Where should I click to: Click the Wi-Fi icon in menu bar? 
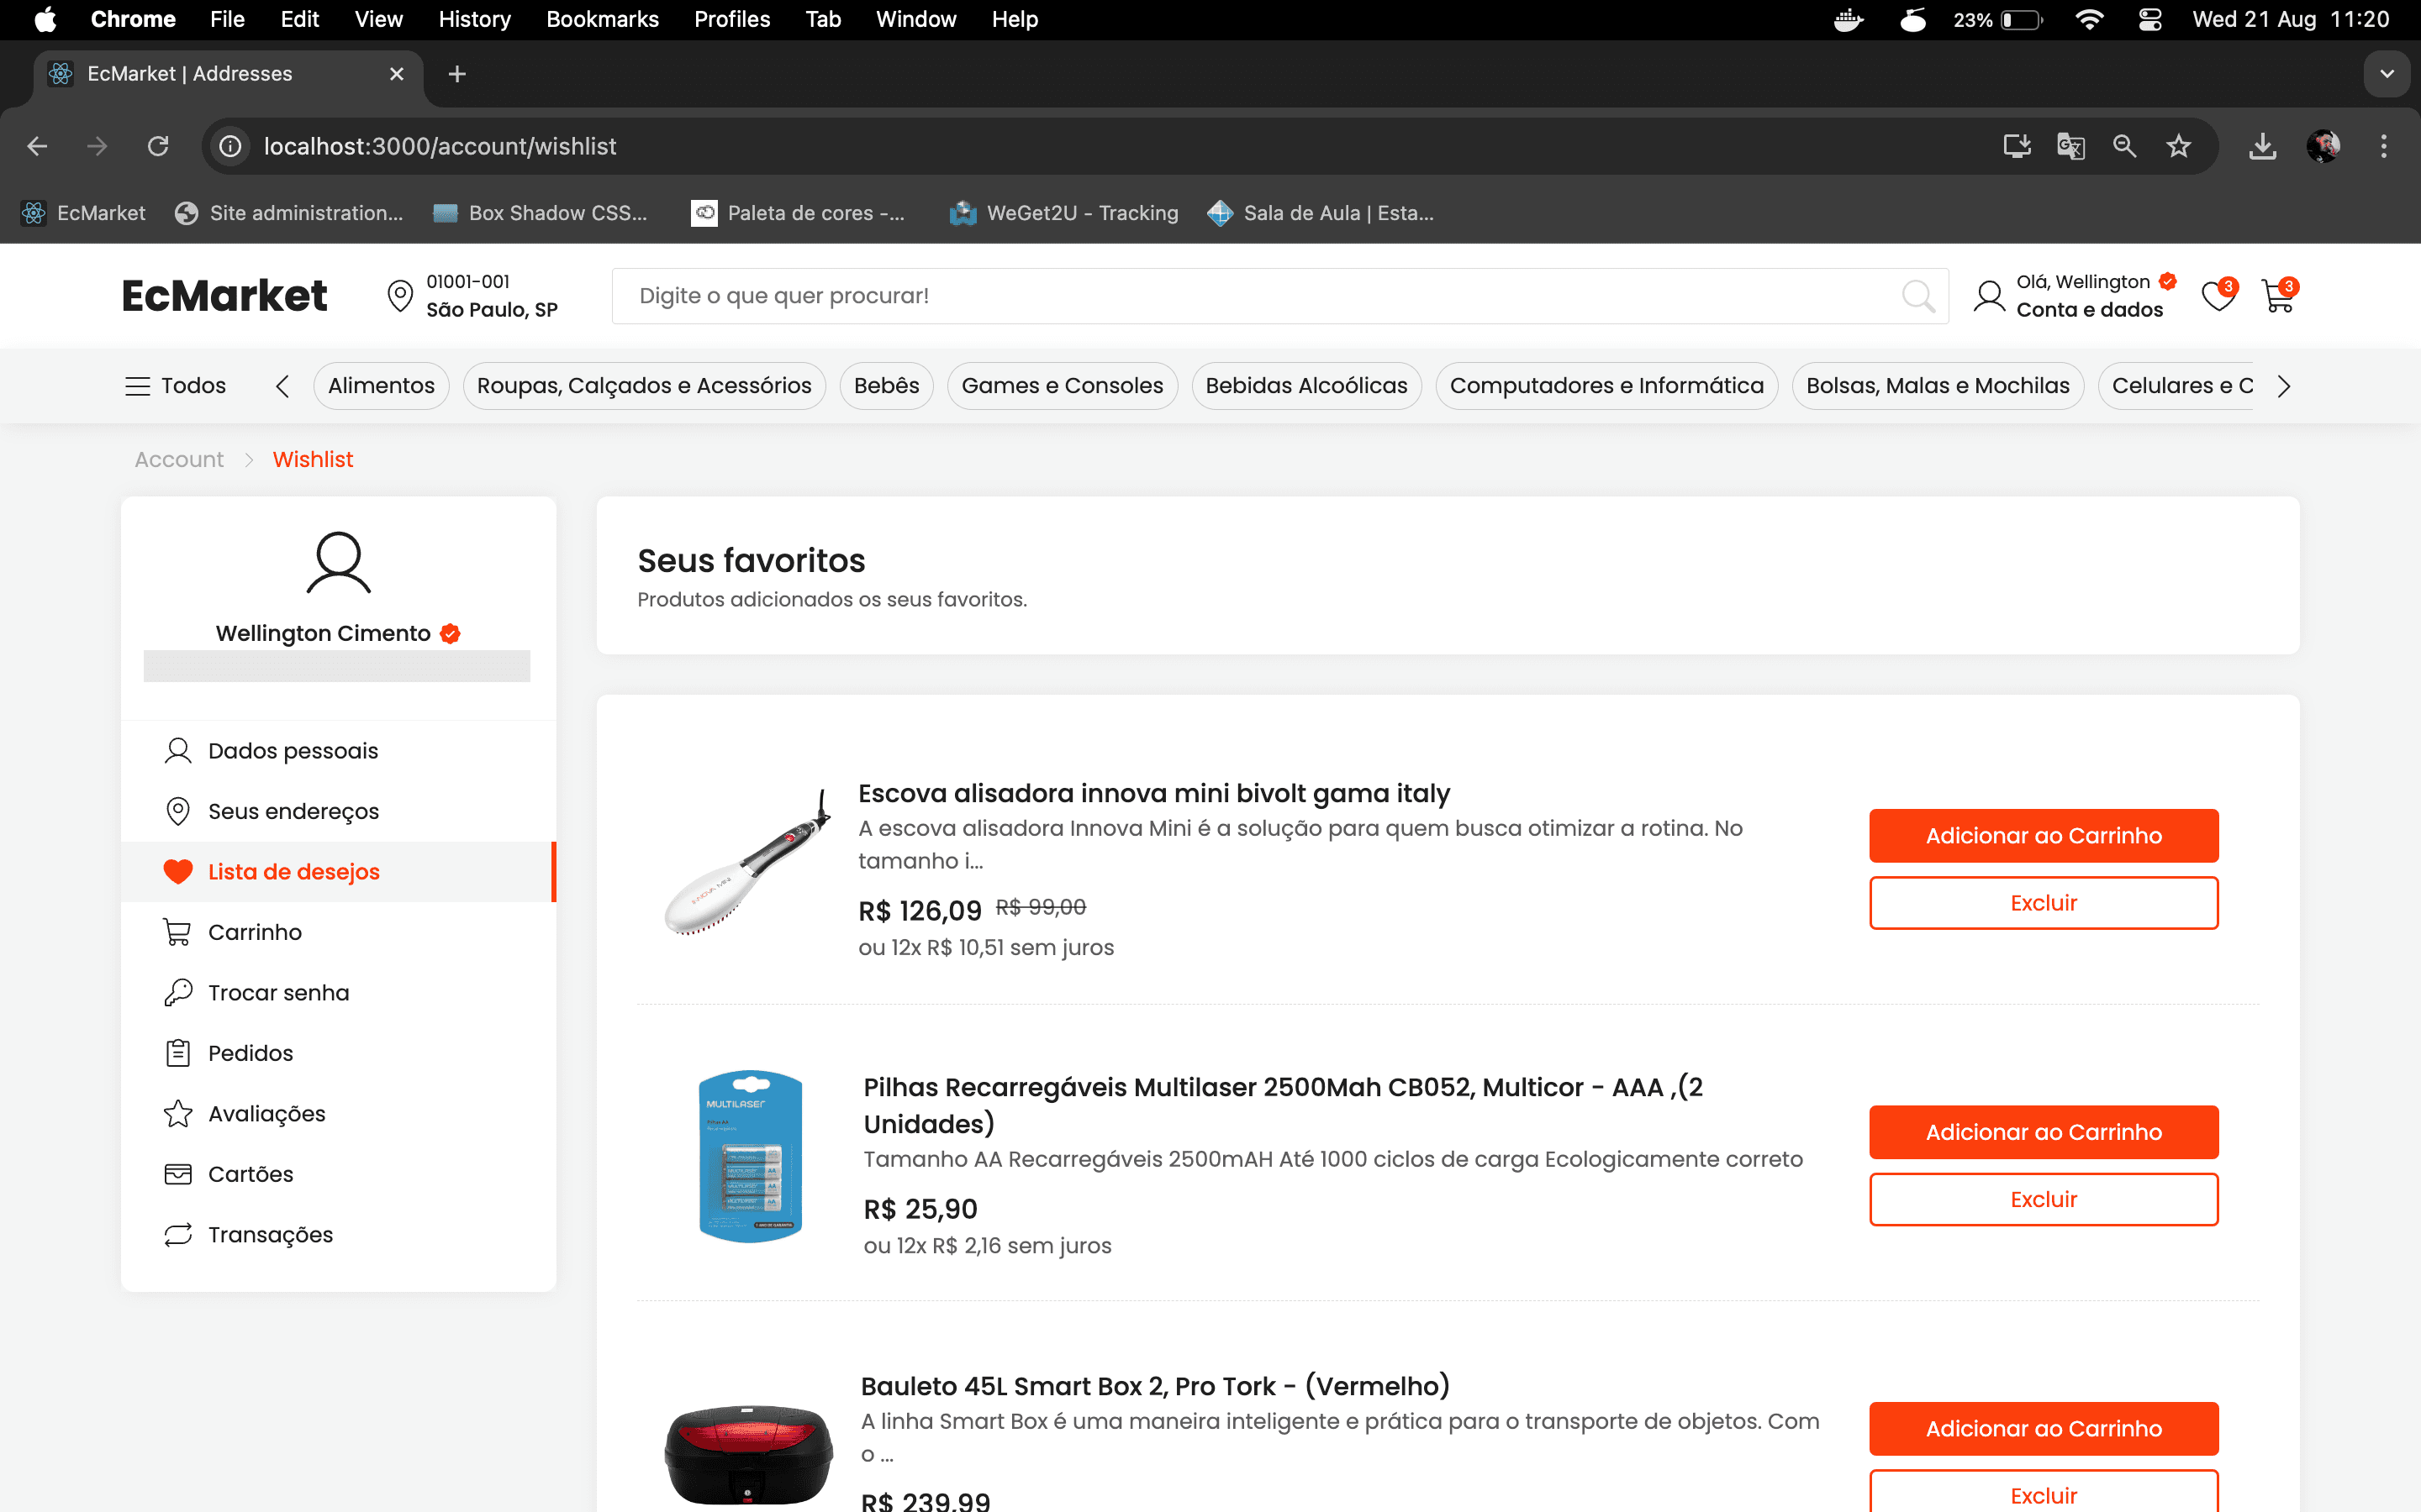click(2089, 20)
